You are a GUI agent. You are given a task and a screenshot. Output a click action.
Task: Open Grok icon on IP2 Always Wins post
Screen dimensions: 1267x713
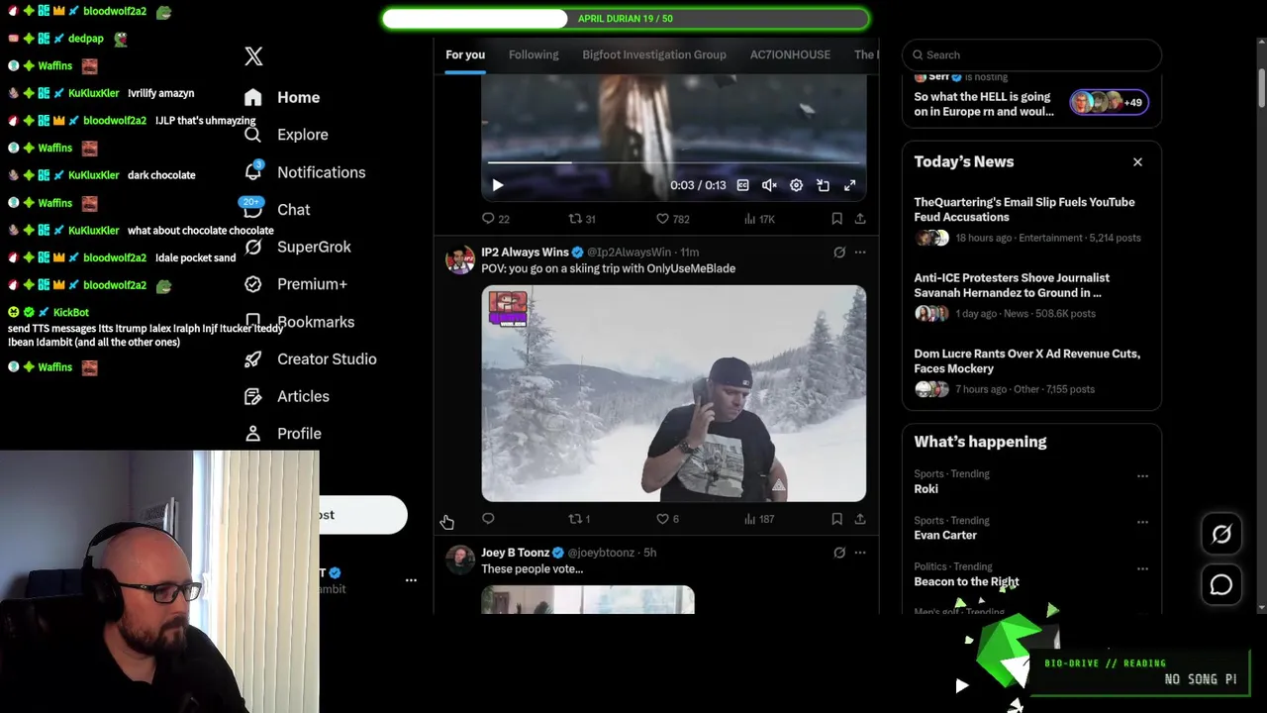tap(839, 253)
